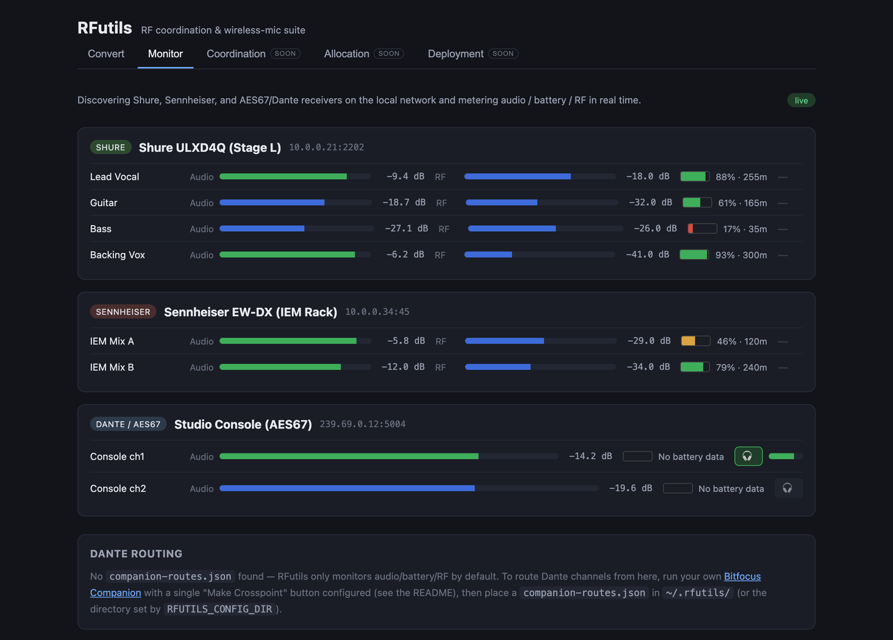The width and height of the screenshot is (893, 640).
Task: Click the -9.4 dB audio reading
Action: point(405,177)
